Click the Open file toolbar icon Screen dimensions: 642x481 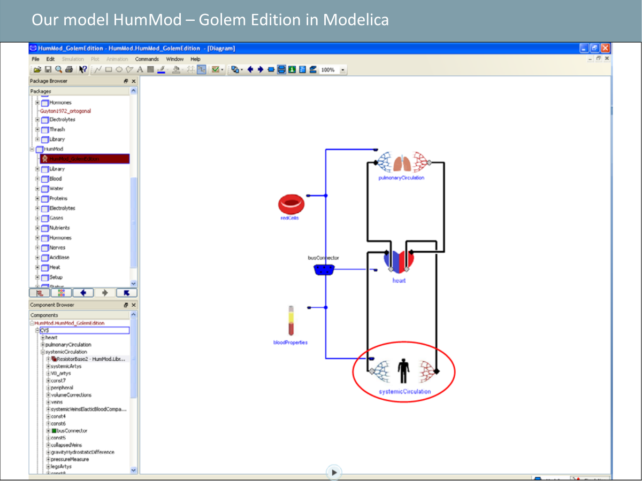coord(37,69)
